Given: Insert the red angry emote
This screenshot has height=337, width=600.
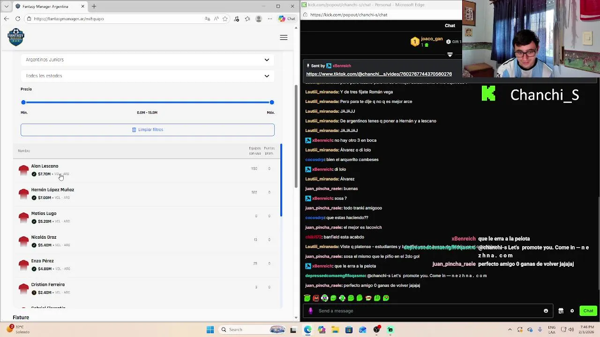Looking at the screenshot, I should click(x=316, y=298).
